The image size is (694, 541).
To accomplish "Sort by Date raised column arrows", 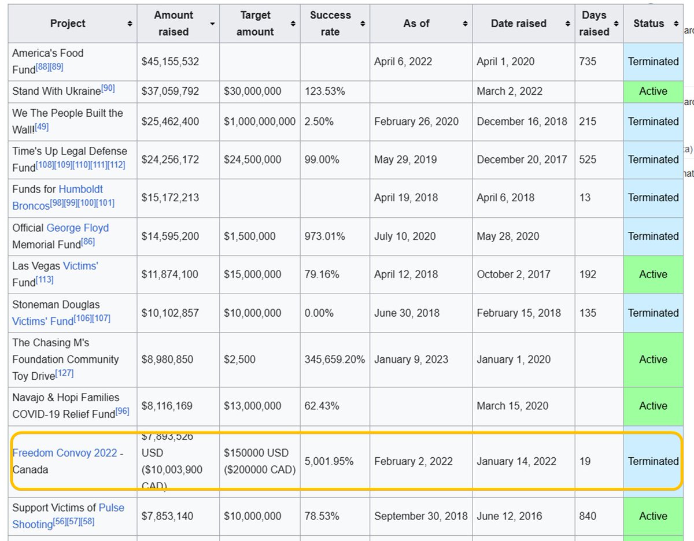I will pos(569,24).
